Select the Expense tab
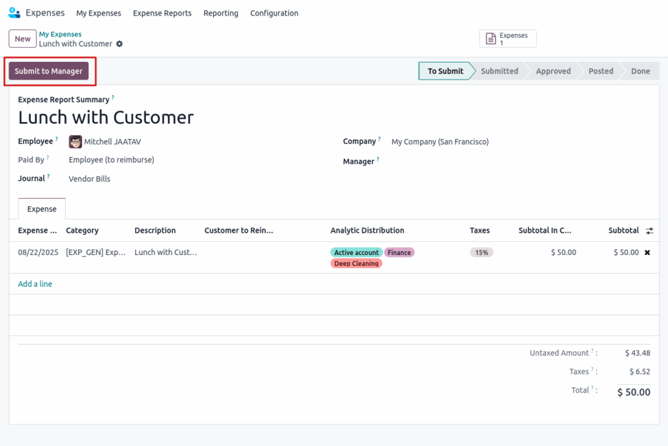The image size is (668, 446). (42, 209)
